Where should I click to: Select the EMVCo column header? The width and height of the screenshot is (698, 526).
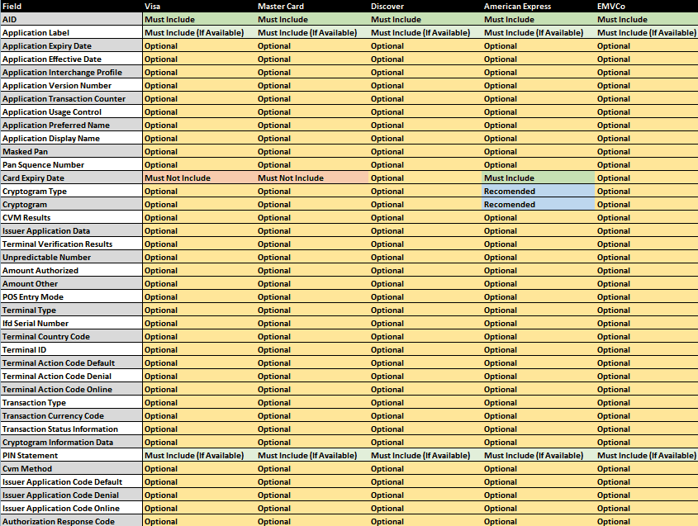(647, 7)
